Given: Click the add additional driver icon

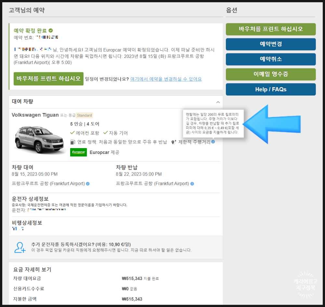Looking at the screenshot, I should (x=20, y=248).
